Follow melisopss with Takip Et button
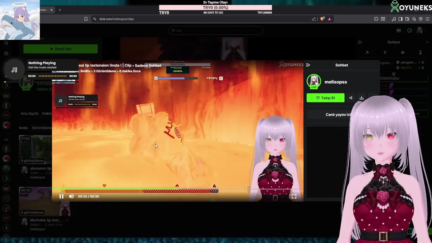Image resolution: width=432 pixels, height=243 pixels. (x=325, y=98)
